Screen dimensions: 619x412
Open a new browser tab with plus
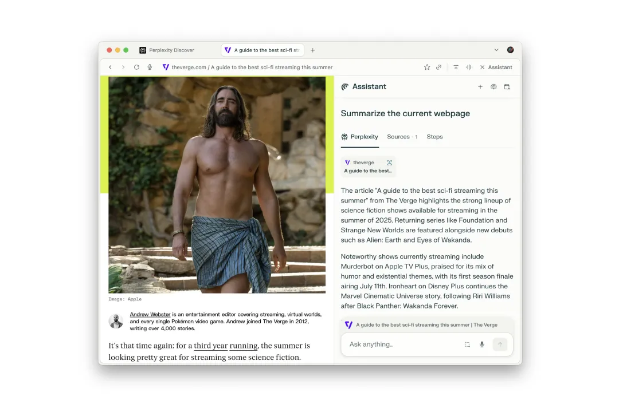(313, 50)
